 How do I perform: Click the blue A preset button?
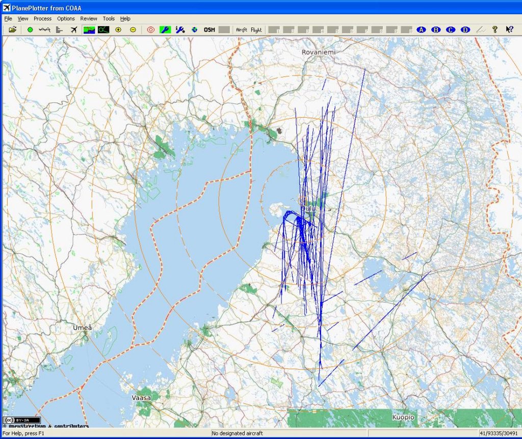pos(421,30)
